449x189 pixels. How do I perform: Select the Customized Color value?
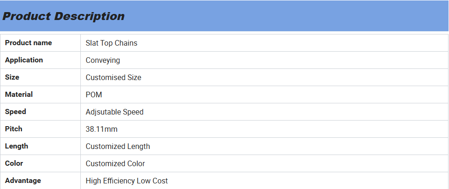115,163
